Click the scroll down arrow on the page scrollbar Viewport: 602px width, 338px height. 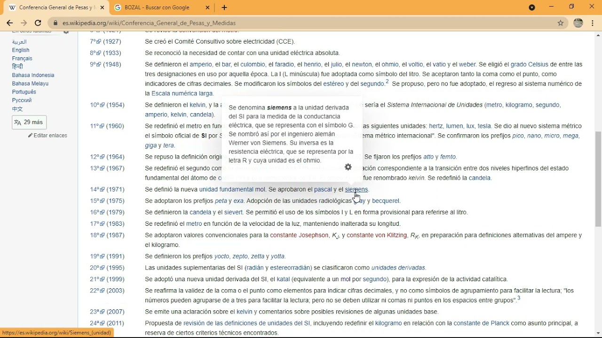[598, 333]
